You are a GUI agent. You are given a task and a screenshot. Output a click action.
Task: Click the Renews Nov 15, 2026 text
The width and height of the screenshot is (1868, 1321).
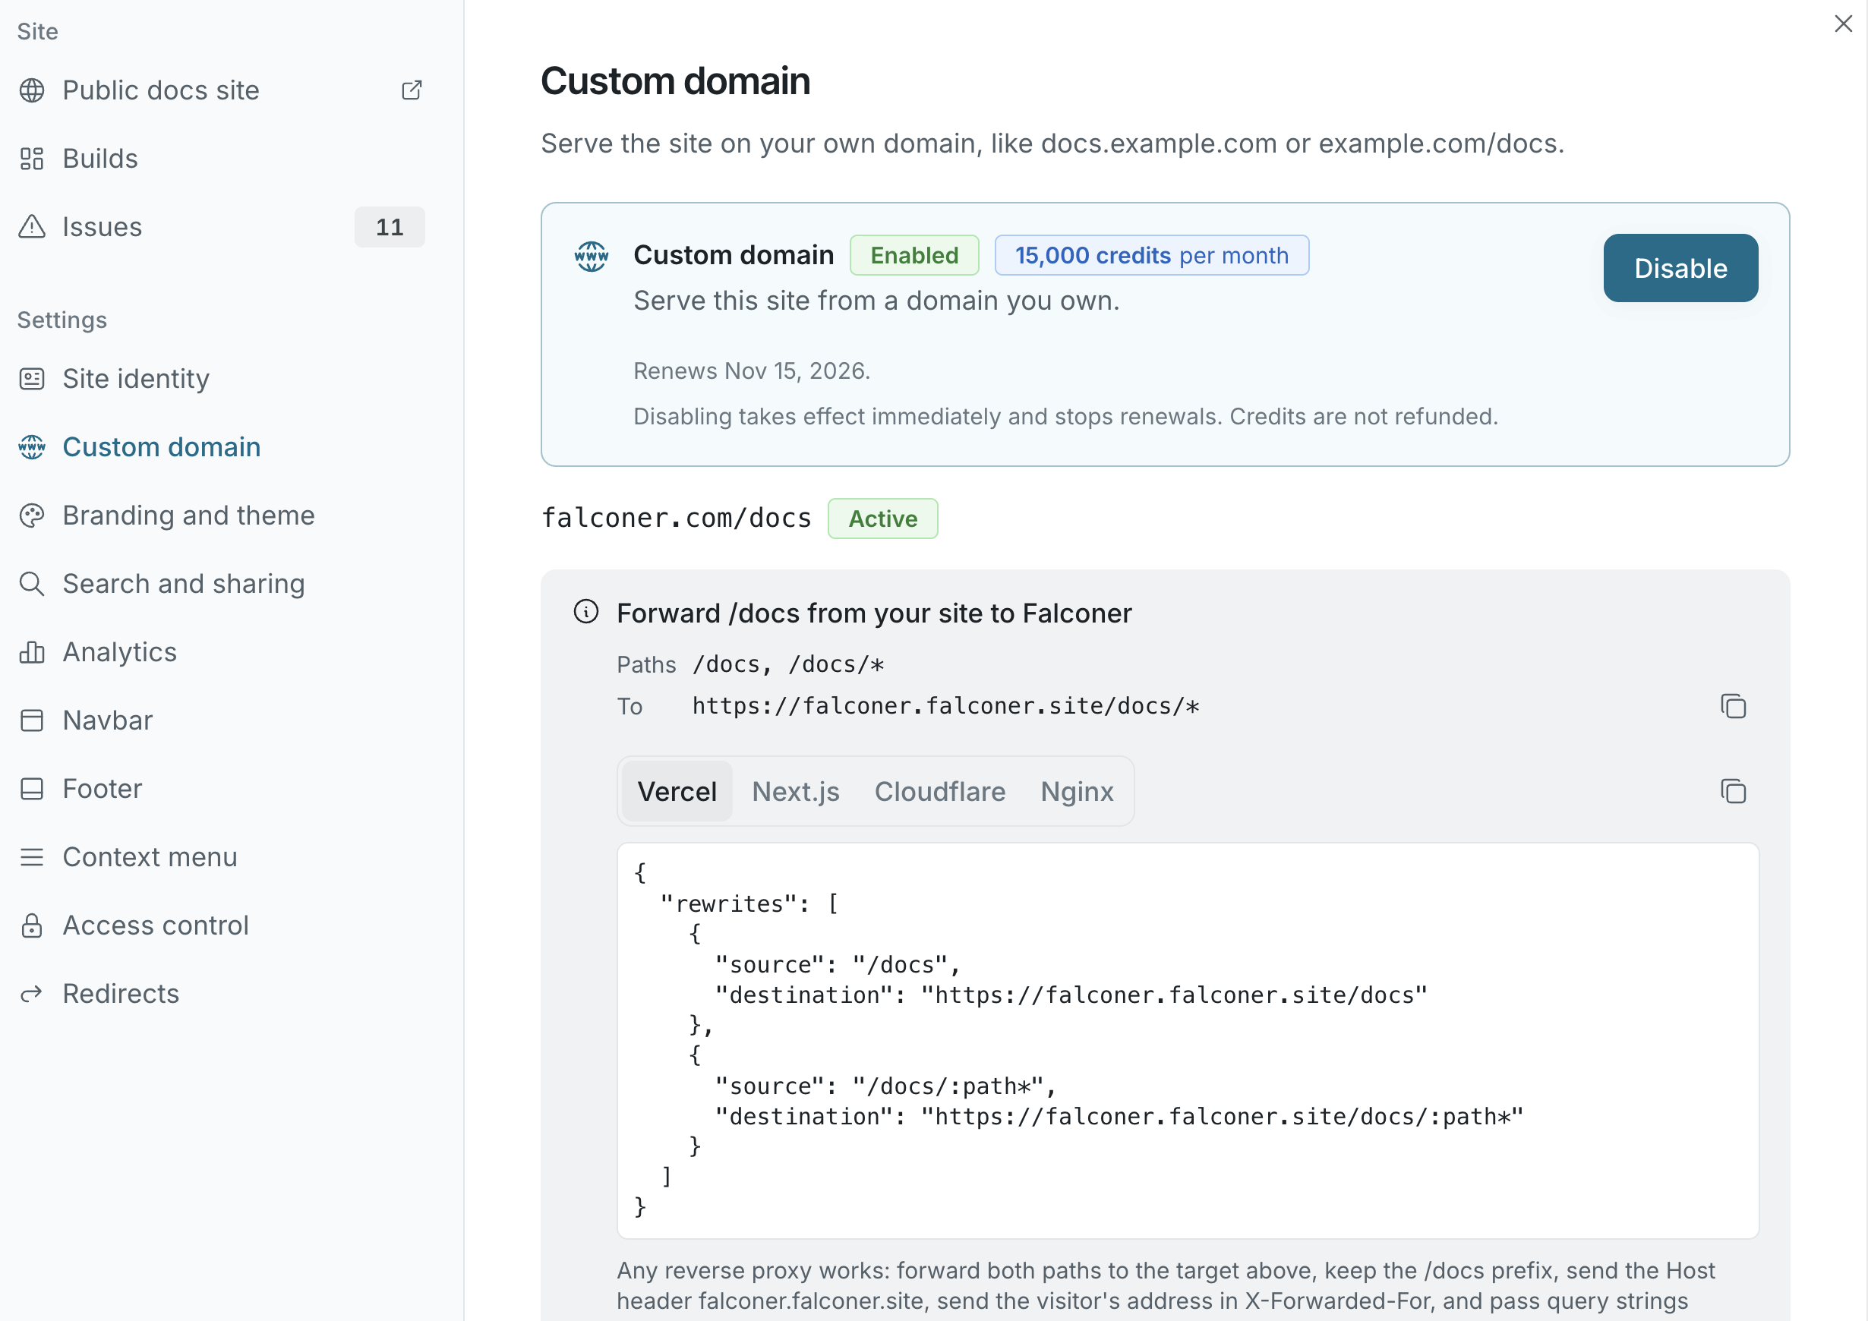(x=752, y=371)
